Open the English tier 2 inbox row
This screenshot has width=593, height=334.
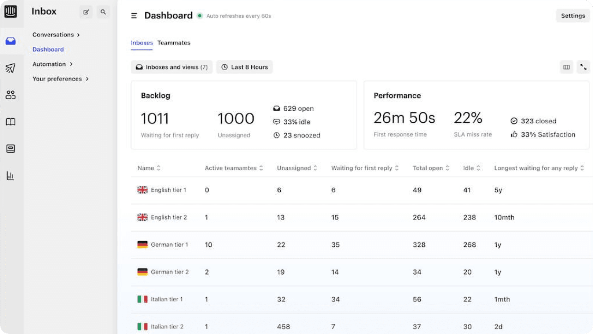(362, 217)
